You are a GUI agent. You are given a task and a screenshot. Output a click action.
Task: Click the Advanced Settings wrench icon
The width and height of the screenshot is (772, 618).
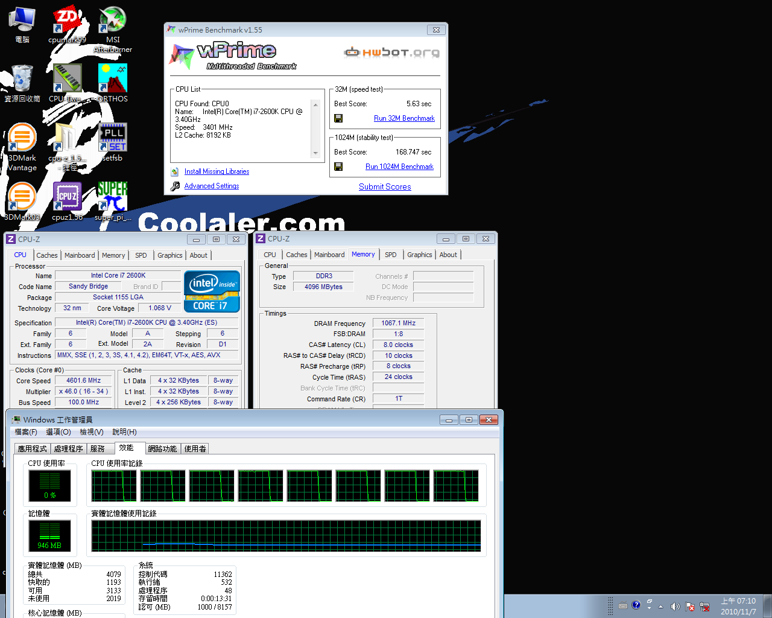[x=175, y=186]
